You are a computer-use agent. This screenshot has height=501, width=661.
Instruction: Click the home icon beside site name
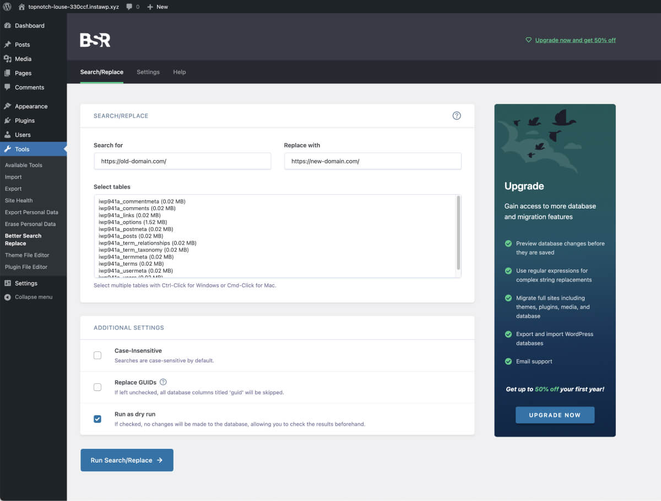coord(21,7)
